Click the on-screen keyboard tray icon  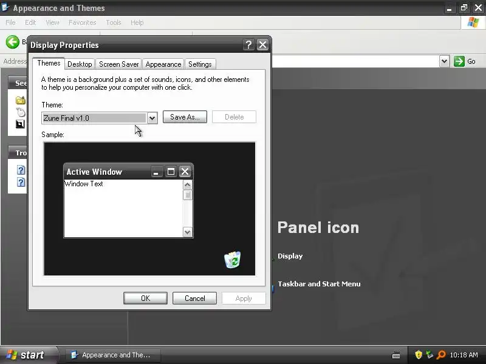pos(396,355)
